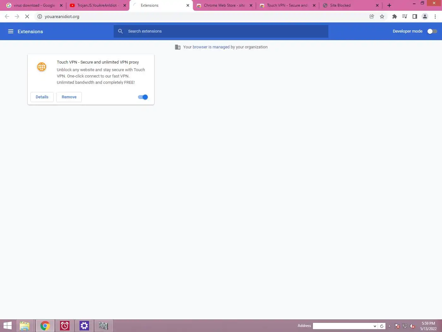Click the managed organization building icon
The image size is (442, 332).
pos(178,47)
